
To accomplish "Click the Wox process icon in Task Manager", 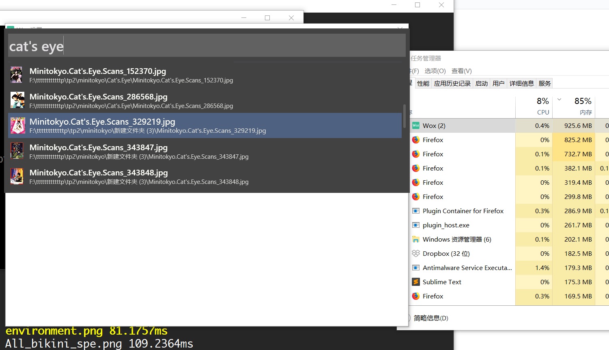I will tap(415, 125).
